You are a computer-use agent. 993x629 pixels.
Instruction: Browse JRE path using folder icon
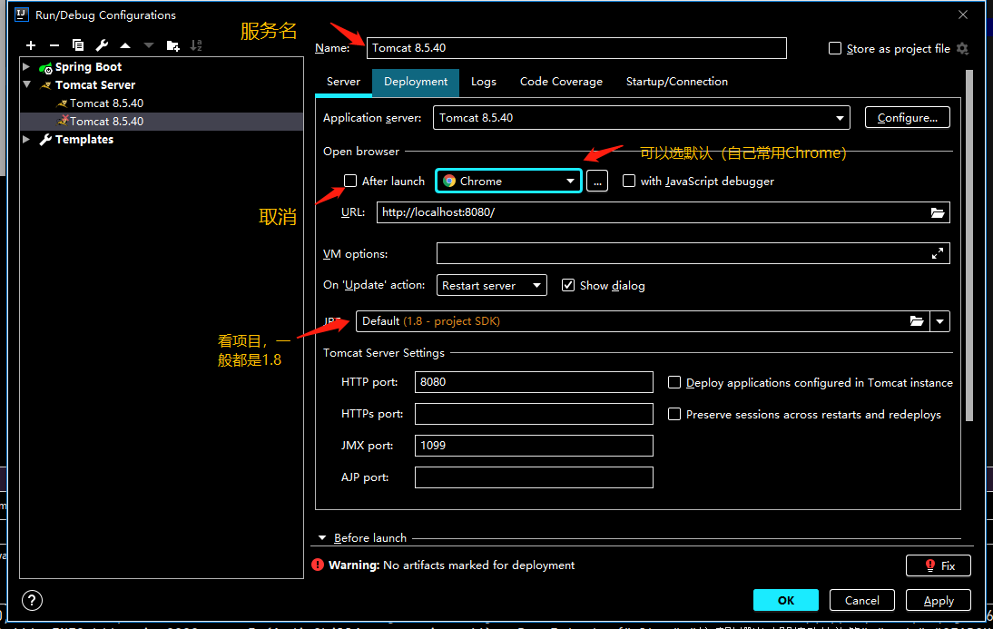tap(917, 321)
